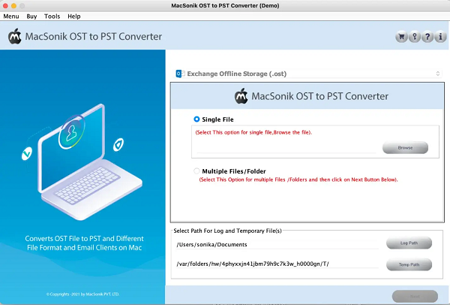The height and width of the screenshot is (305, 450).
Task: Click the MacSonik logo in converter panel
Action: click(241, 96)
